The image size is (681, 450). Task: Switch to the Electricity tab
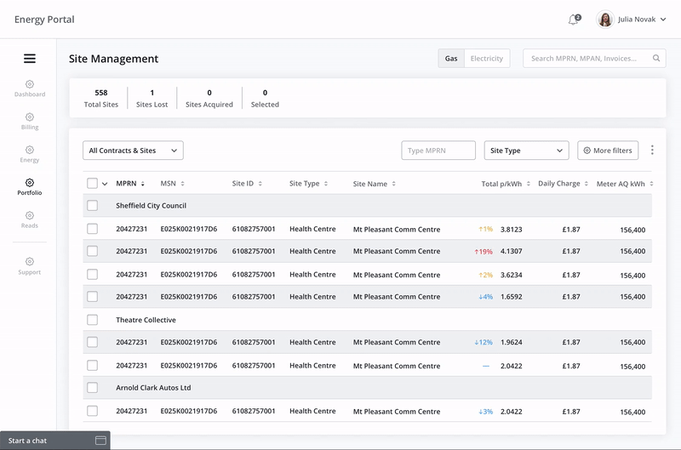(487, 59)
